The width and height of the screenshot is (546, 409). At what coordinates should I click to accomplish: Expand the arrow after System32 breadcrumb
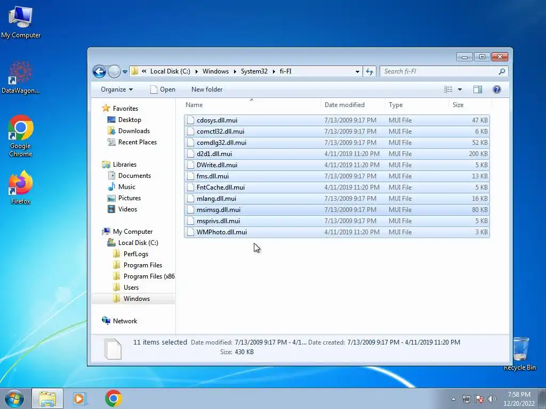pyautogui.click(x=274, y=72)
